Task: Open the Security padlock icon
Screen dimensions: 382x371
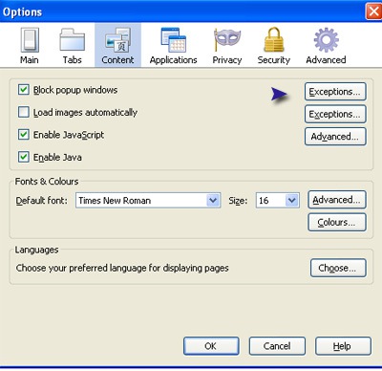Action: (x=274, y=40)
